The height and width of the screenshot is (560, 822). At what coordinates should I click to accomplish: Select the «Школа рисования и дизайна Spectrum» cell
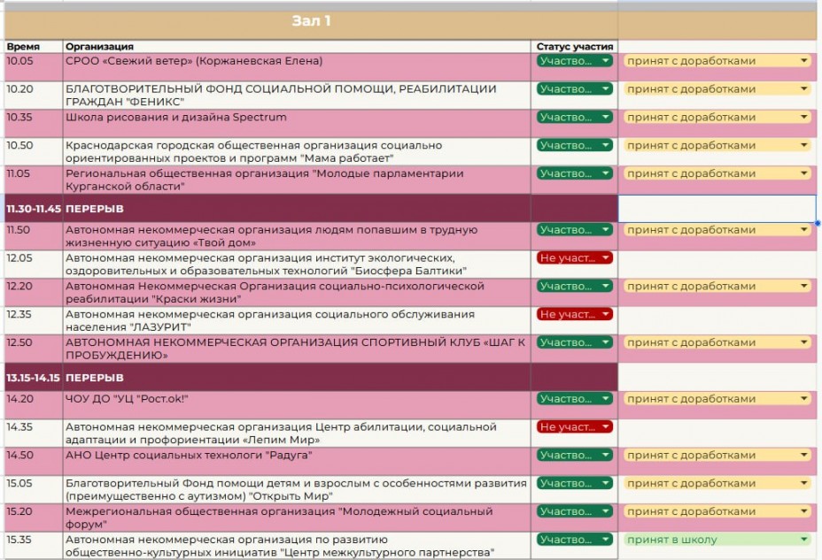[x=296, y=118]
